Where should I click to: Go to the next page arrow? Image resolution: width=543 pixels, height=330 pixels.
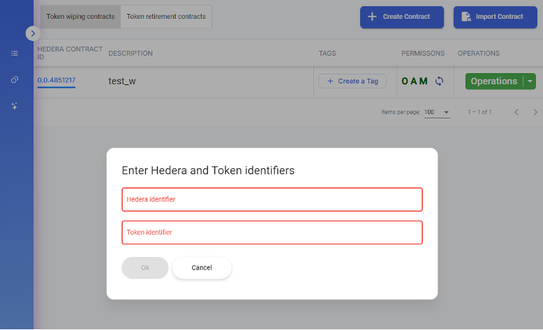pyautogui.click(x=535, y=112)
